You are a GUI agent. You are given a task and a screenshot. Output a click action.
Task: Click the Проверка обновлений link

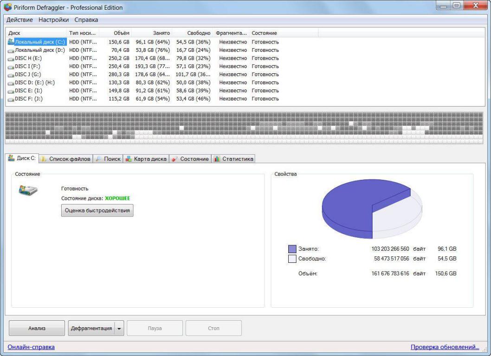pos(445,347)
